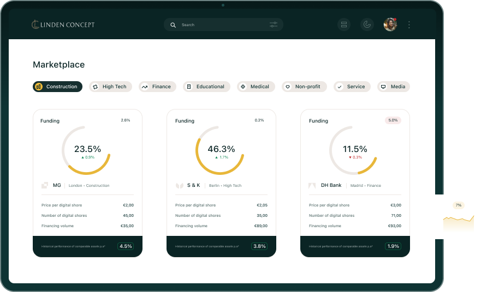Click the Linden Concept logo
Screen dimensions: 481x292
63,25
